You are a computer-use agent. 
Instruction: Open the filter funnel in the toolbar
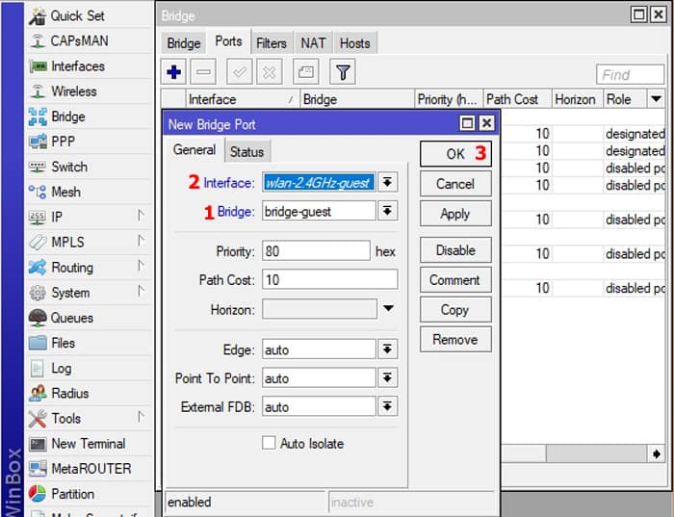click(343, 72)
